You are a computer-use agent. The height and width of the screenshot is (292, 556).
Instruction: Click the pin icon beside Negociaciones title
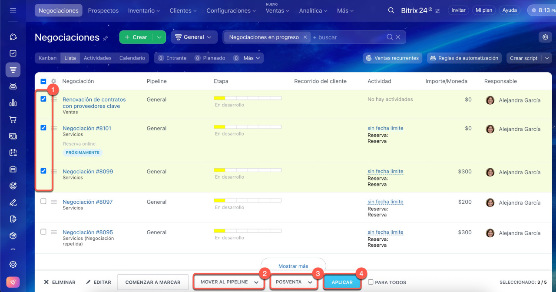pos(106,38)
